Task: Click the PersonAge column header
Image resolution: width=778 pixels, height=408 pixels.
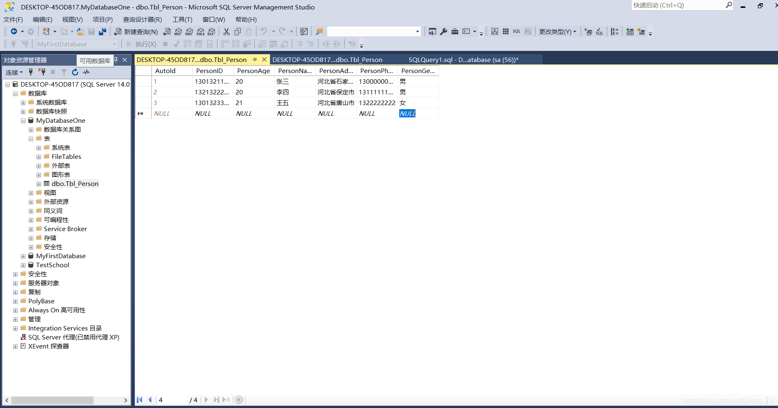Action: tap(254, 71)
